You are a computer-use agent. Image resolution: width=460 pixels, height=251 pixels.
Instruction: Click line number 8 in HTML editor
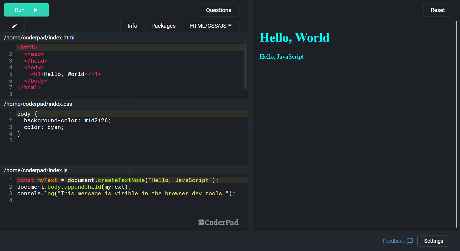click(x=11, y=94)
